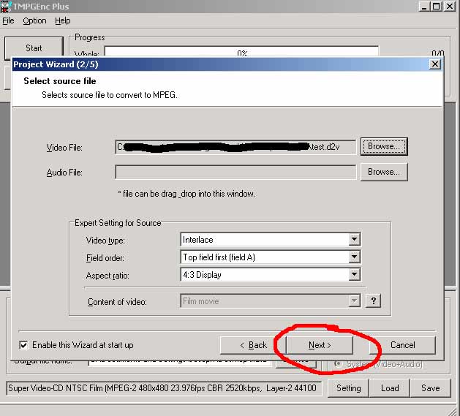Browse for the Video File
Viewport: 460px width, 416px height.
(x=384, y=146)
